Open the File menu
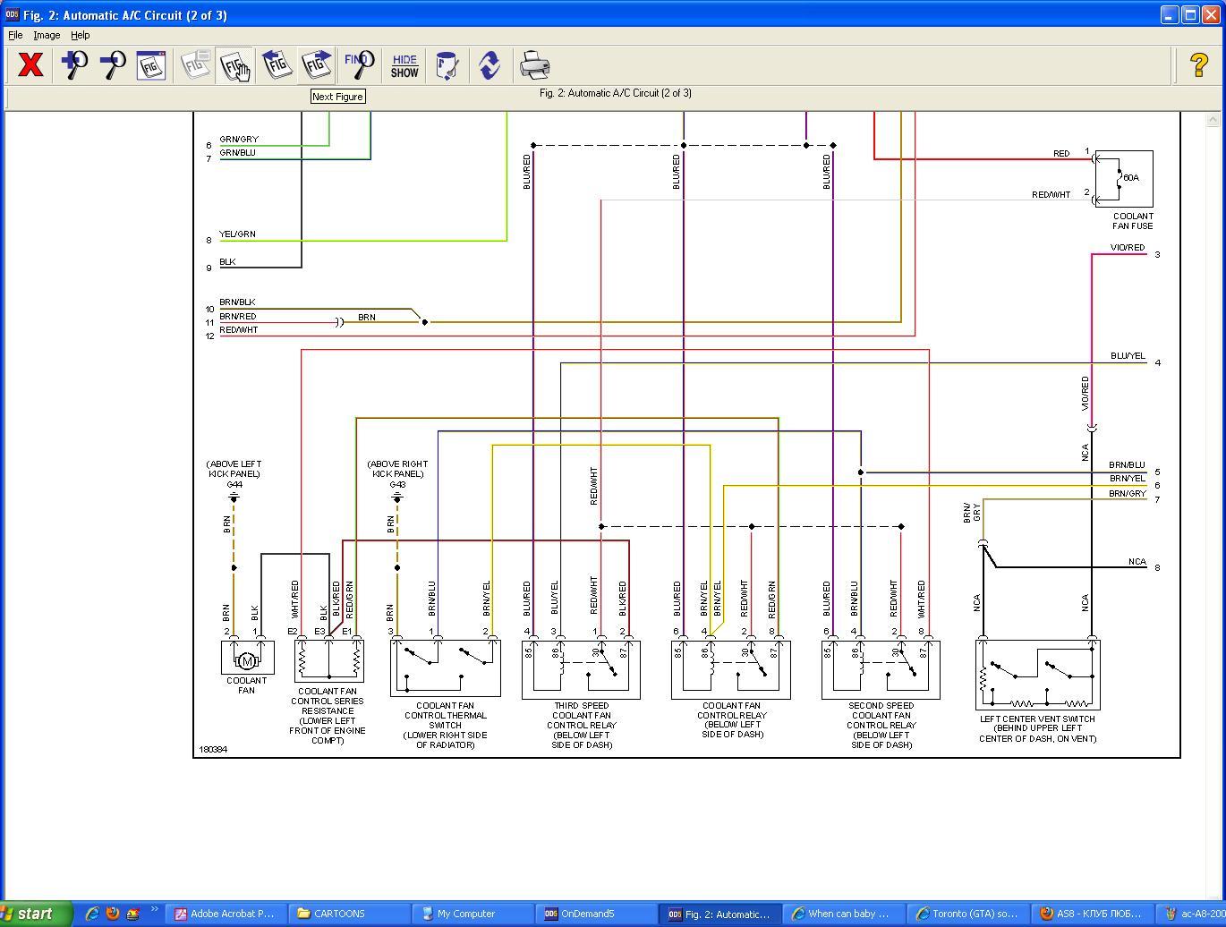1226x927 pixels. 15,35
